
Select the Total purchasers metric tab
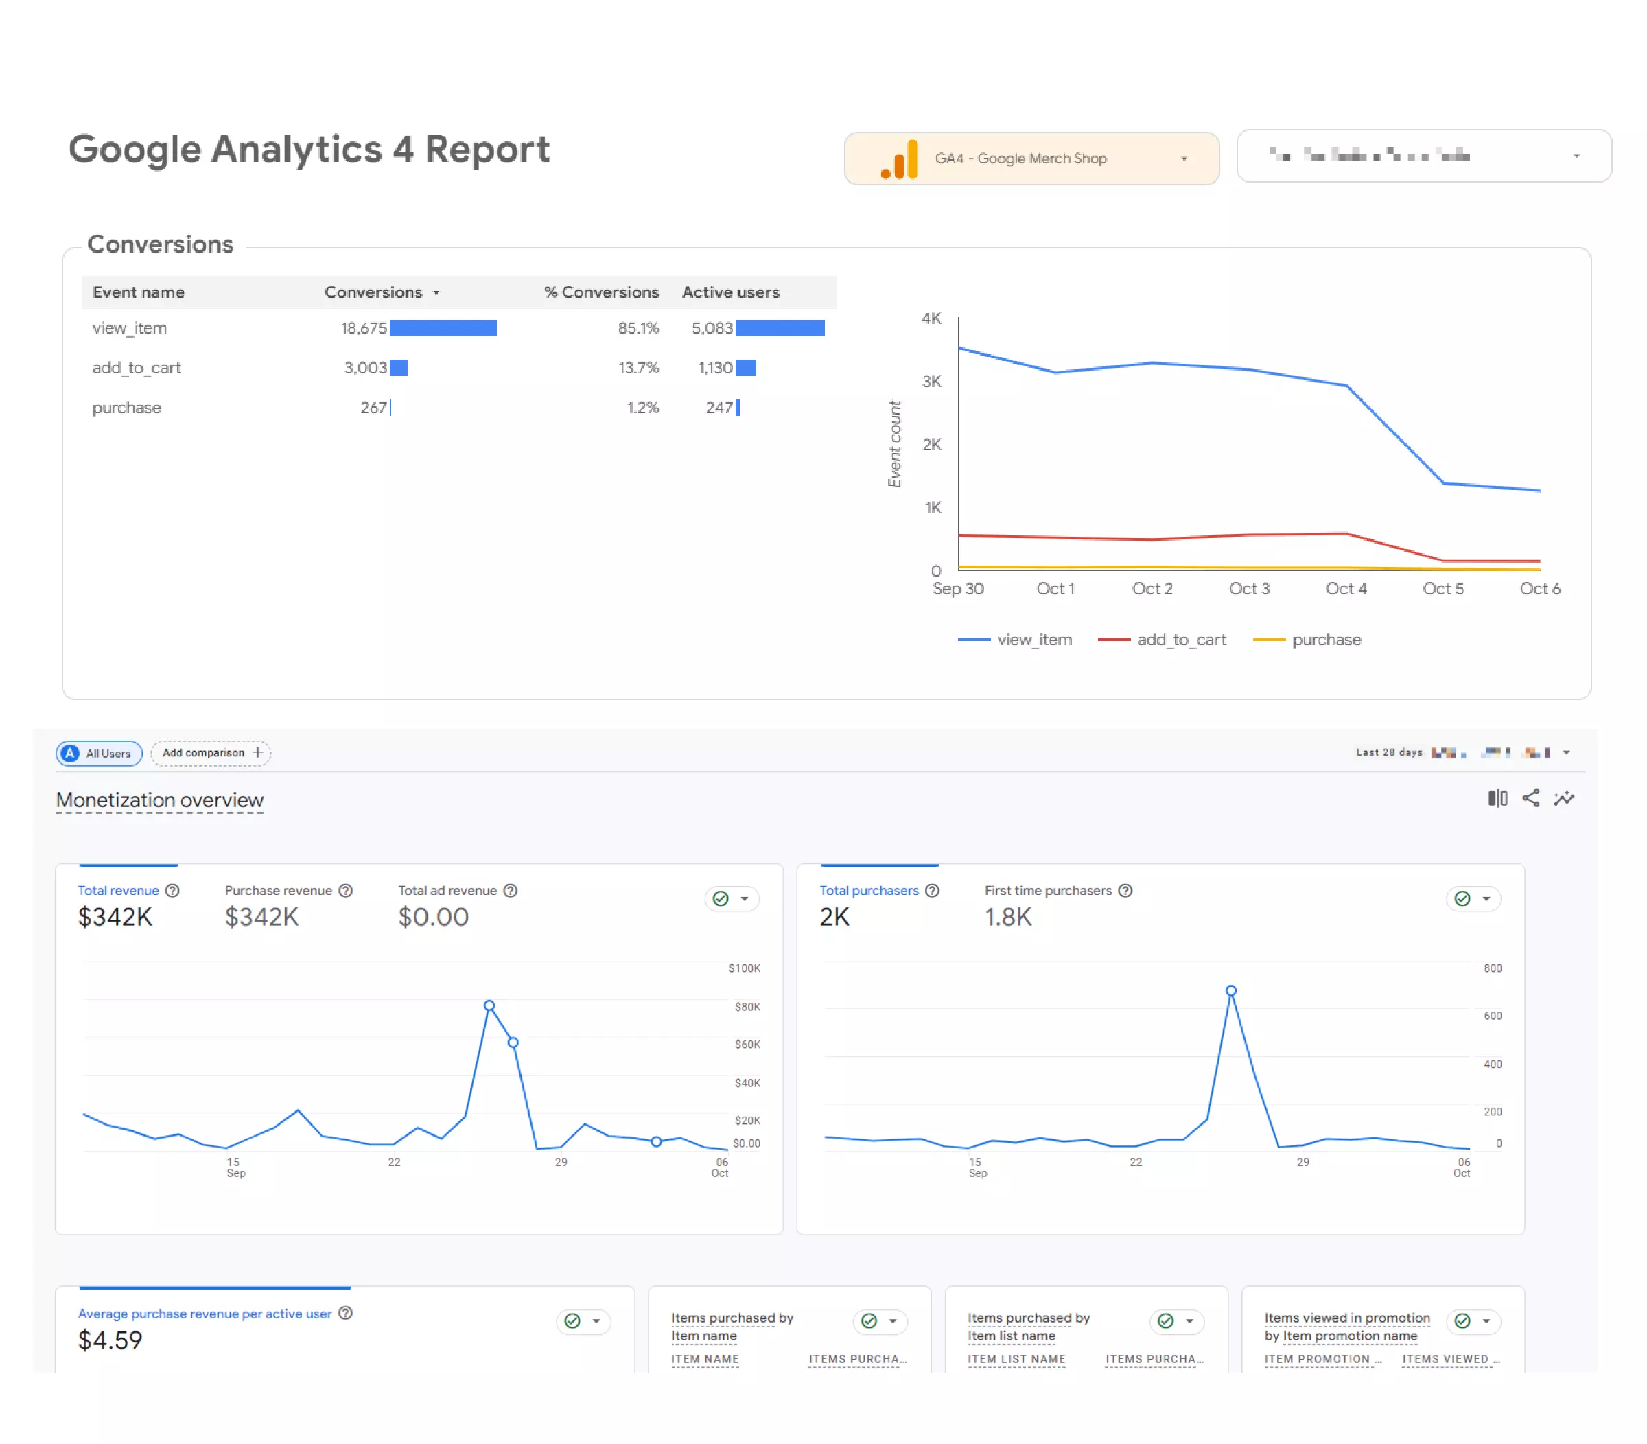tap(879, 906)
